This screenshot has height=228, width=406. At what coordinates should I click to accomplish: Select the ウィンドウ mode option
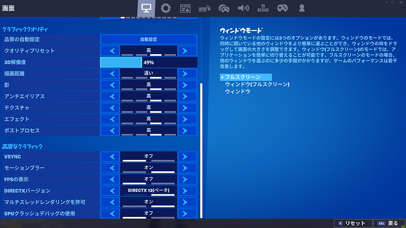click(x=237, y=91)
